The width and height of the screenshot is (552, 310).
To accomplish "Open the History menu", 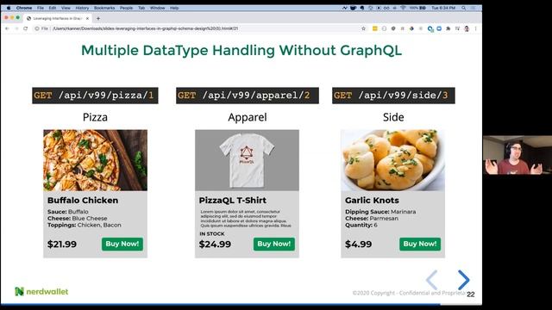I will click(x=82, y=8).
